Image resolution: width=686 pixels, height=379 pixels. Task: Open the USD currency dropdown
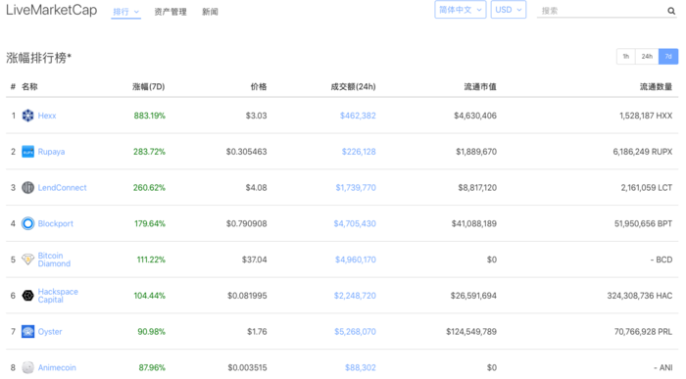(509, 10)
